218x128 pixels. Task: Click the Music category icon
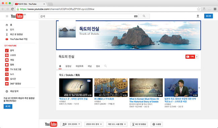pos(7,50)
